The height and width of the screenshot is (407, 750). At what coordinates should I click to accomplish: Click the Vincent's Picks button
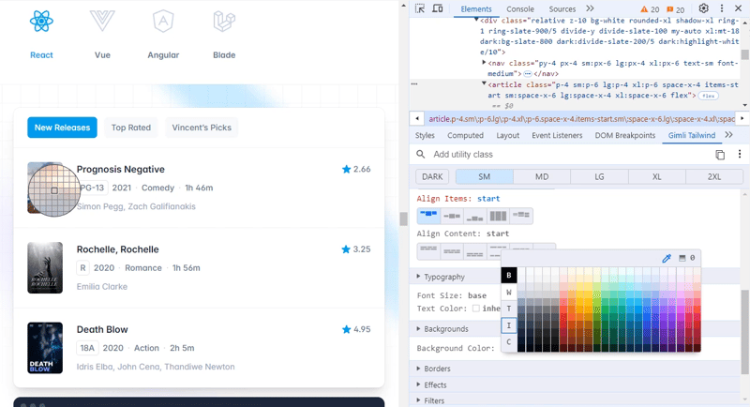click(x=202, y=128)
